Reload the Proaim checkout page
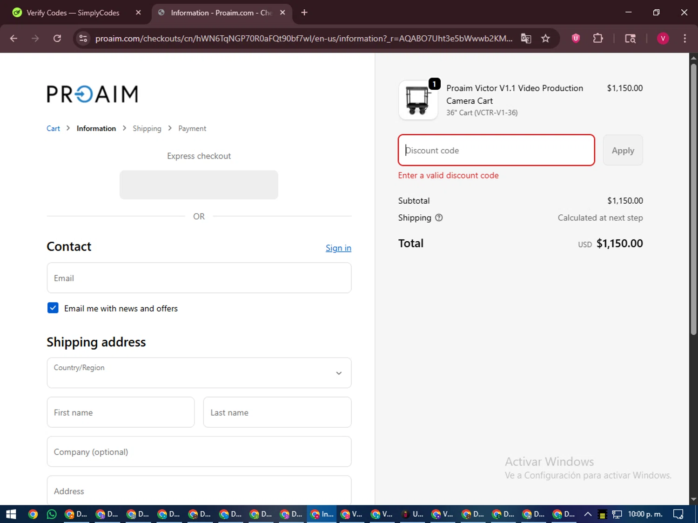 57,39
